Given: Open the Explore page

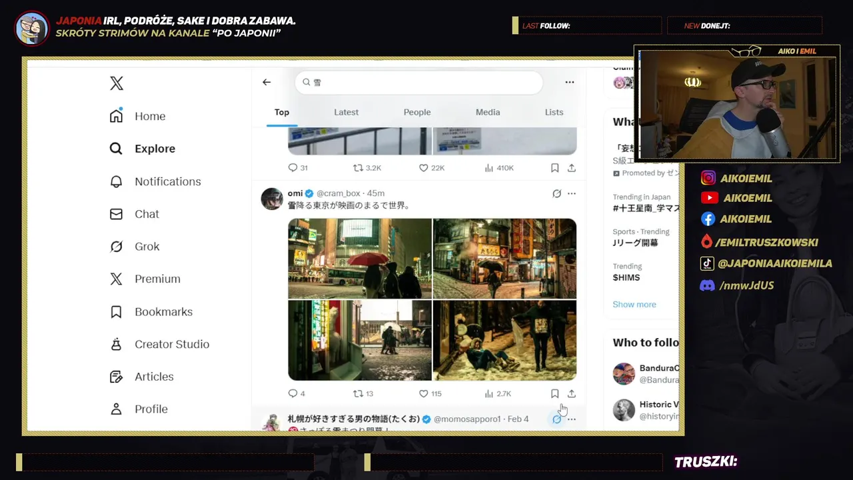Looking at the screenshot, I should tap(143, 149).
